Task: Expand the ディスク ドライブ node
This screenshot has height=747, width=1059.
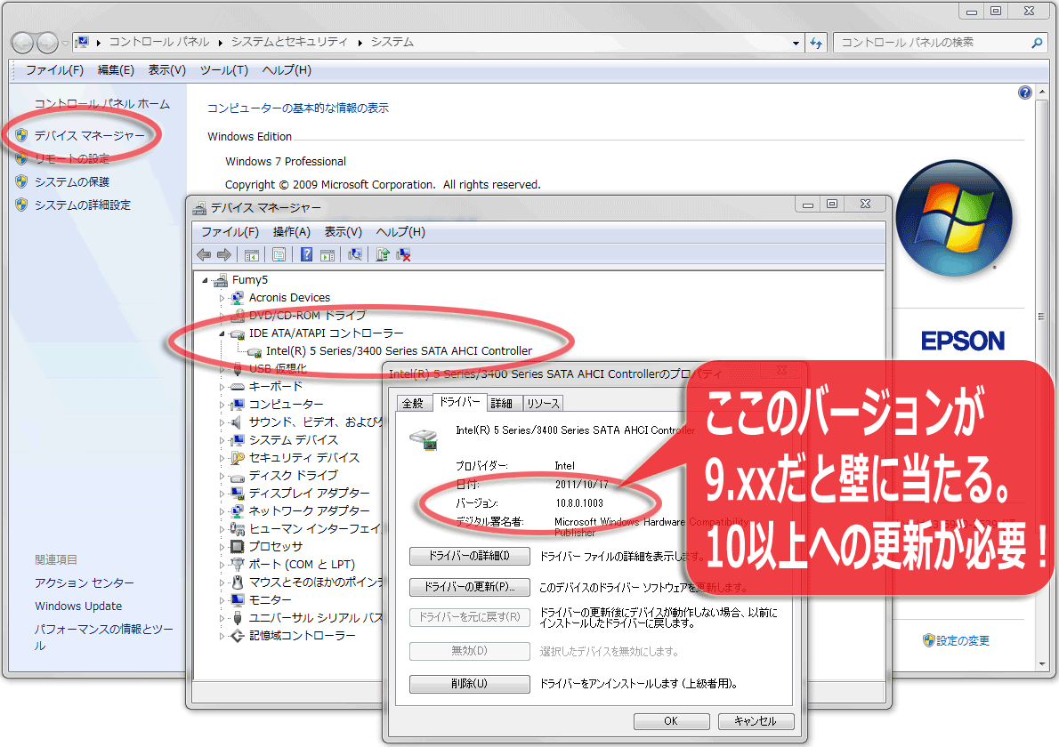Action: 222,476
